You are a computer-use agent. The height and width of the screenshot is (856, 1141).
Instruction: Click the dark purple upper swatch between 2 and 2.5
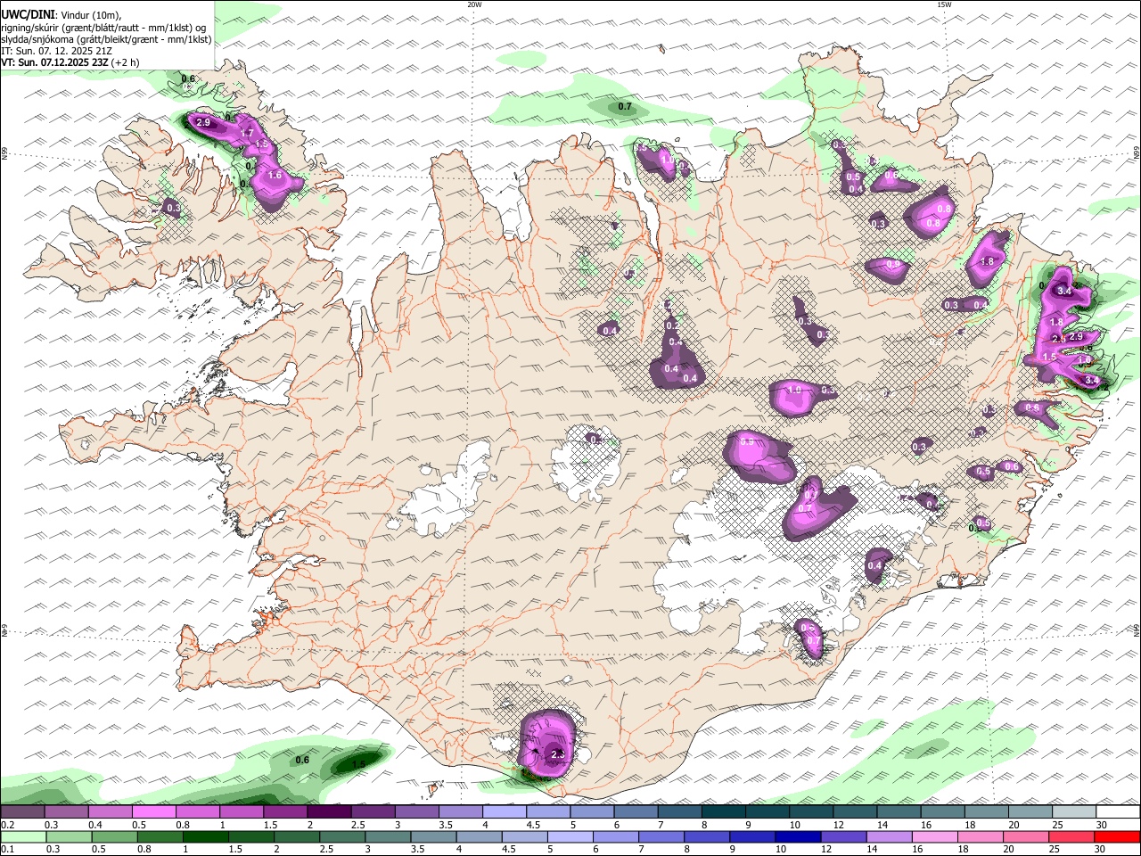tap(329, 812)
